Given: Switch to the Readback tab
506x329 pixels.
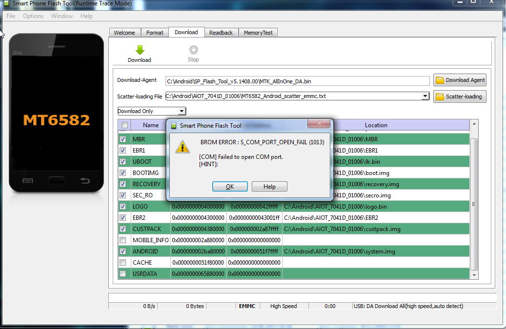Looking at the screenshot, I should (221, 33).
